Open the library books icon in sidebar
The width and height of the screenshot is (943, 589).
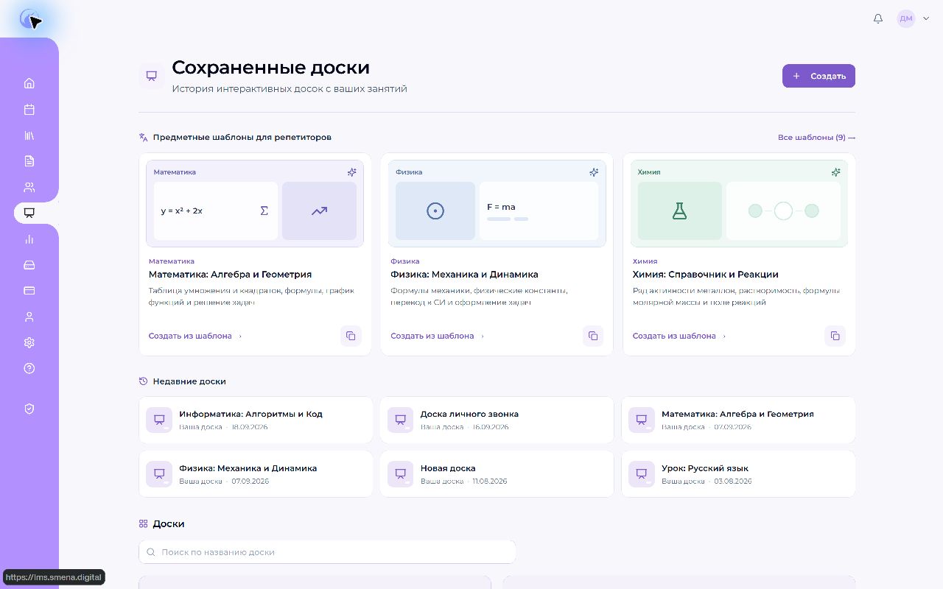29,135
